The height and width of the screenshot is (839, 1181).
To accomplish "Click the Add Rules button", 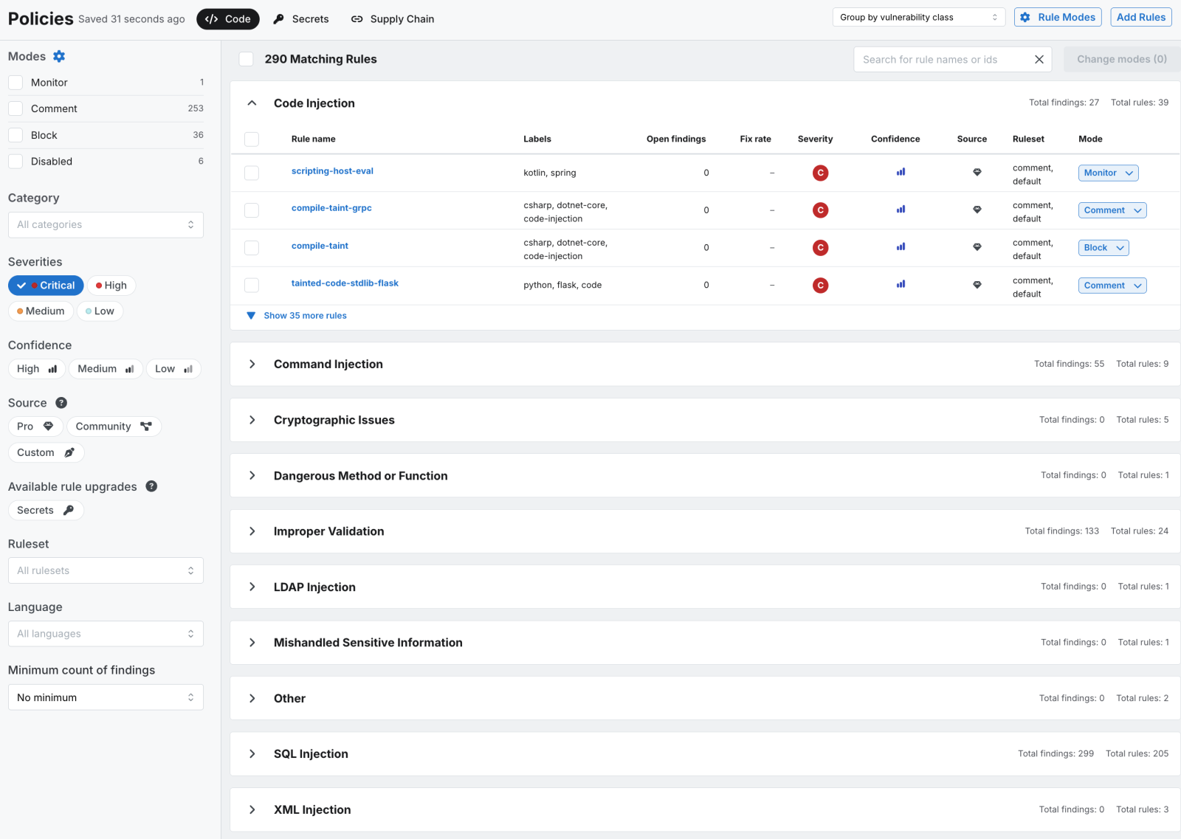I will tap(1140, 18).
